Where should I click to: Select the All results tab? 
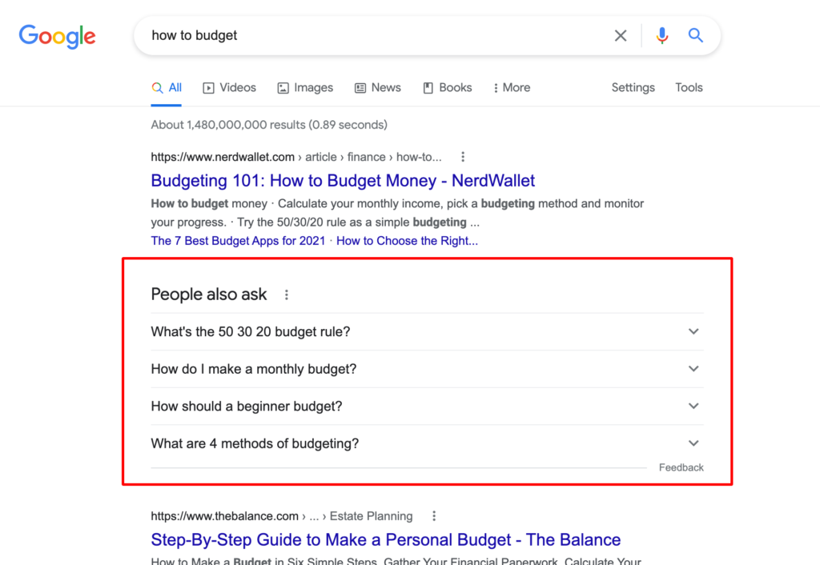(167, 88)
